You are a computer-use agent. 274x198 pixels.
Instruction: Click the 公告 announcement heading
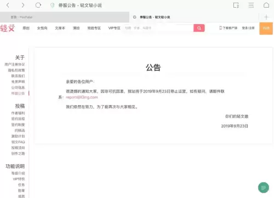(153, 68)
